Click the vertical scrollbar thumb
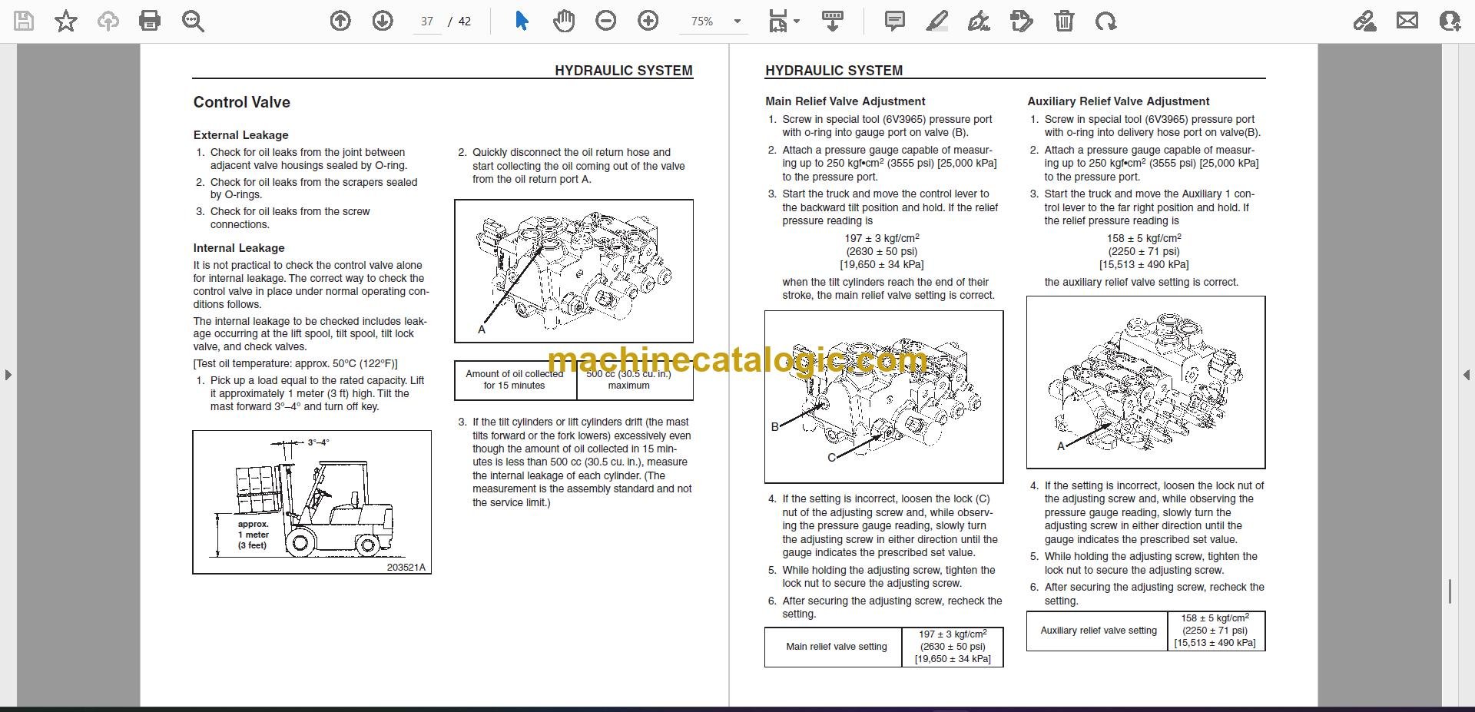 (x=1450, y=591)
